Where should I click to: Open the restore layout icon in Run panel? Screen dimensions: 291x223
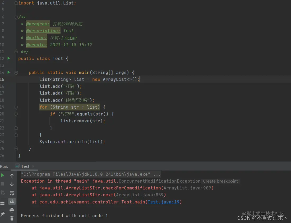coord(2,203)
